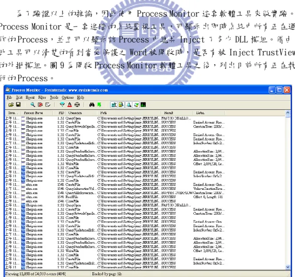Maximize the Process Monitor window

(x=279, y=90)
